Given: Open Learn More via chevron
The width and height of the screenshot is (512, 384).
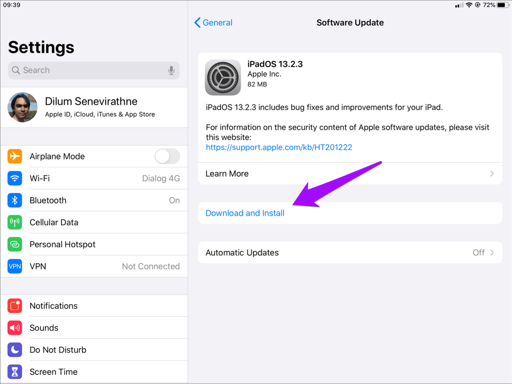Looking at the screenshot, I should tap(492, 174).
